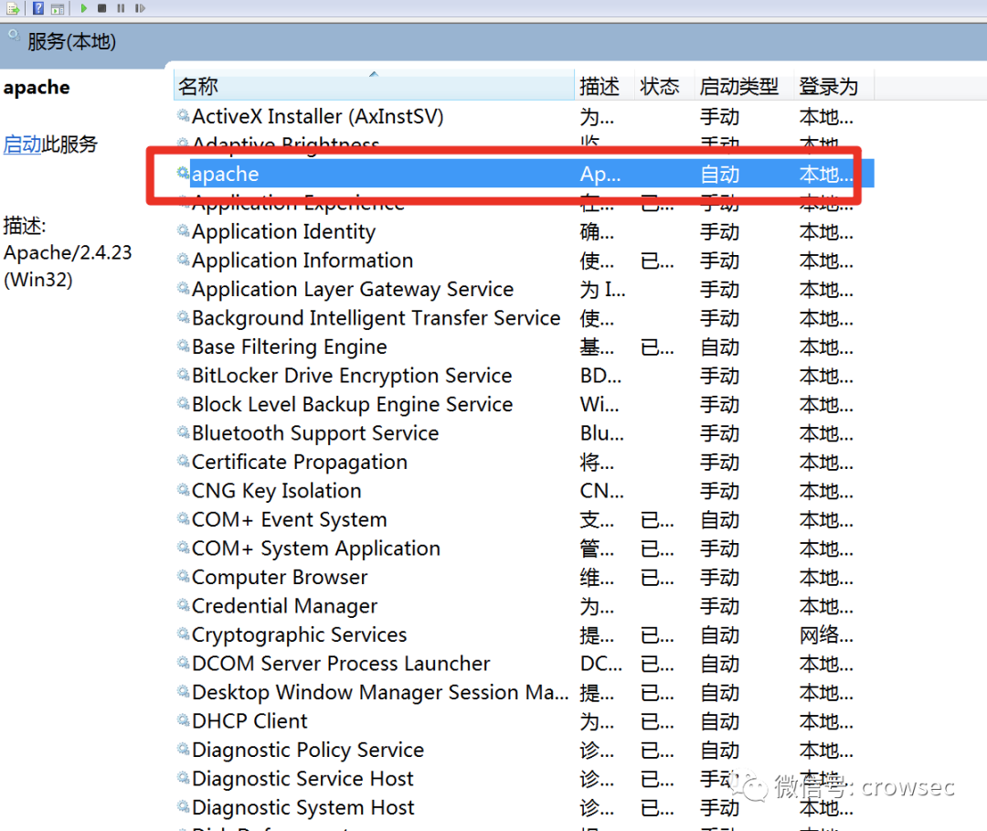Viewport: 987px width, 831px height.
Task: Click gear icon of Certificate Propagation
Action: click(183, 461)
